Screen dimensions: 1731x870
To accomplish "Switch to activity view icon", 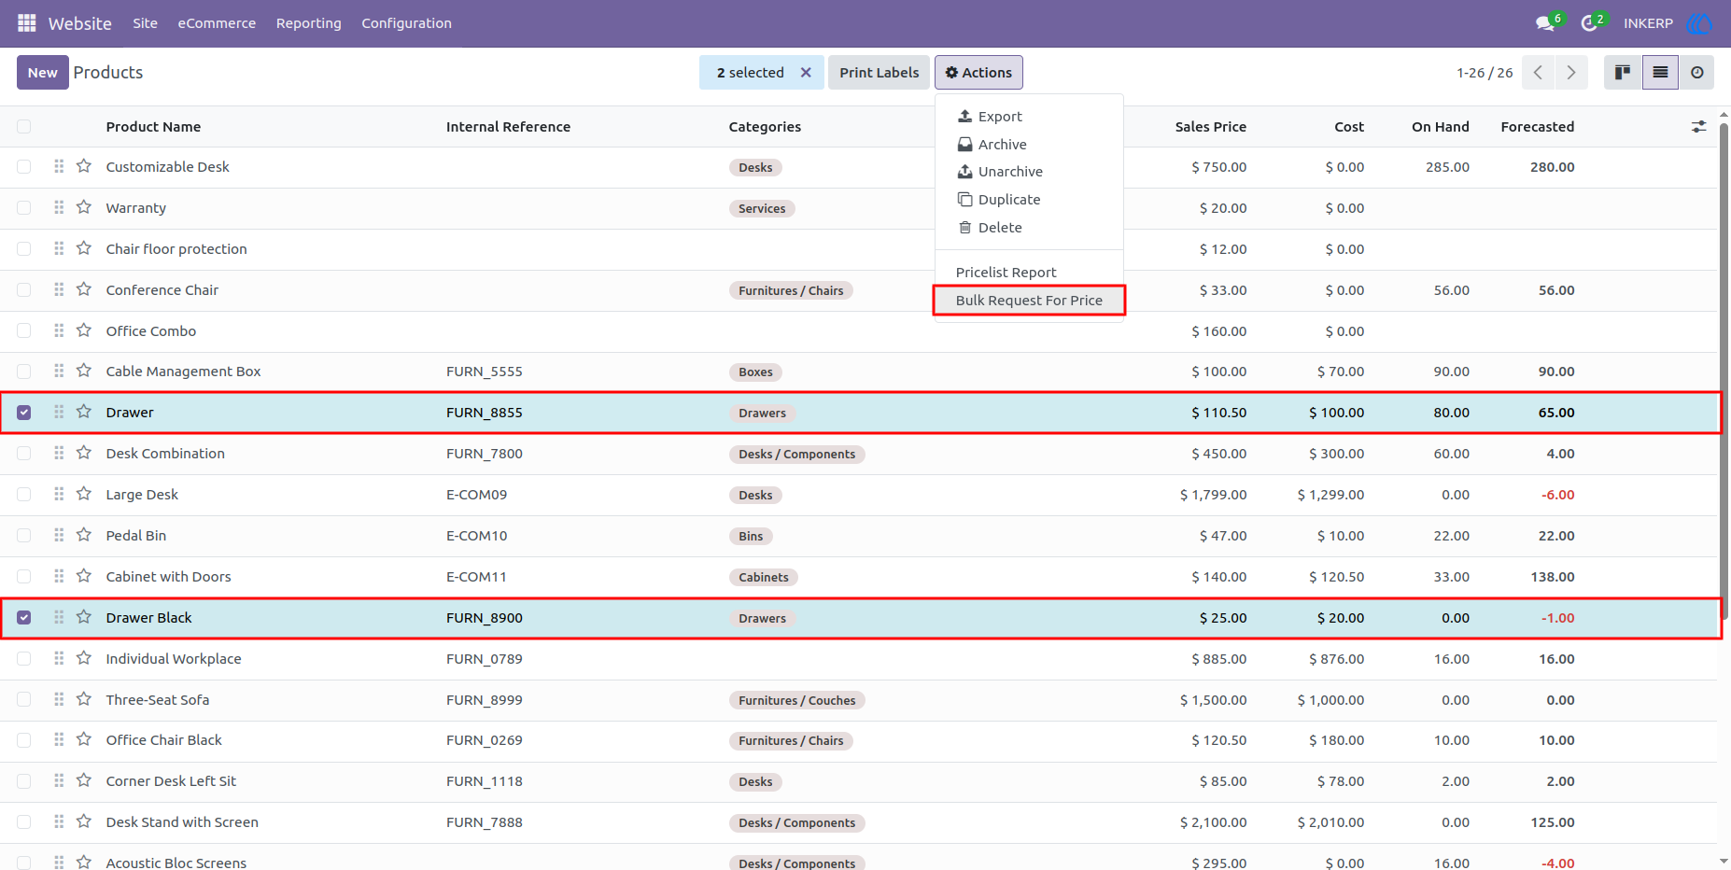I will click(x=1696, y=72).
